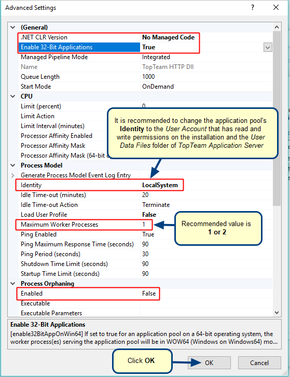Image resolution: width=290 pixels, height=377 pixels.
Task: Collapse the Process Model section
Action: pyautogui.click(x=13, y=165)
